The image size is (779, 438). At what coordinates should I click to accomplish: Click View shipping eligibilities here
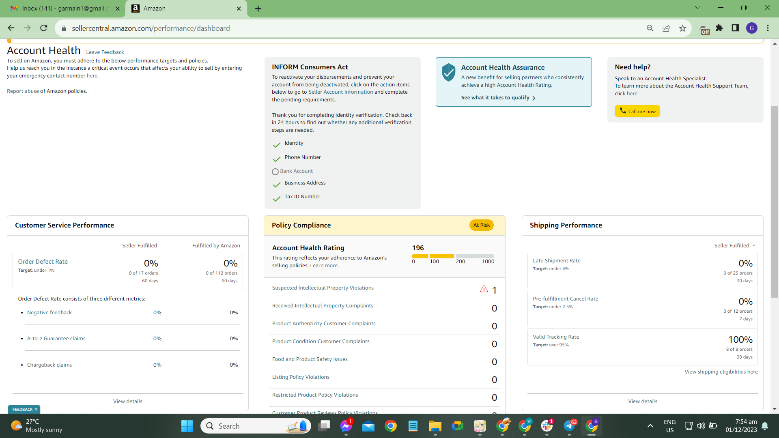pyautogui.click(x=721, y=372)
